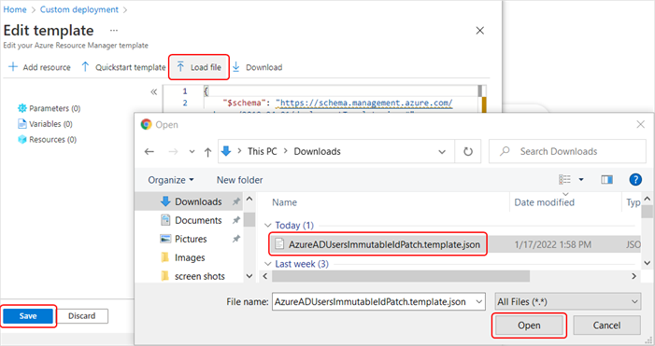The height and width of the screenshot is (346, 655).
Task: Go to Custom deployment breadcrumb
Action: click(78, 9)
